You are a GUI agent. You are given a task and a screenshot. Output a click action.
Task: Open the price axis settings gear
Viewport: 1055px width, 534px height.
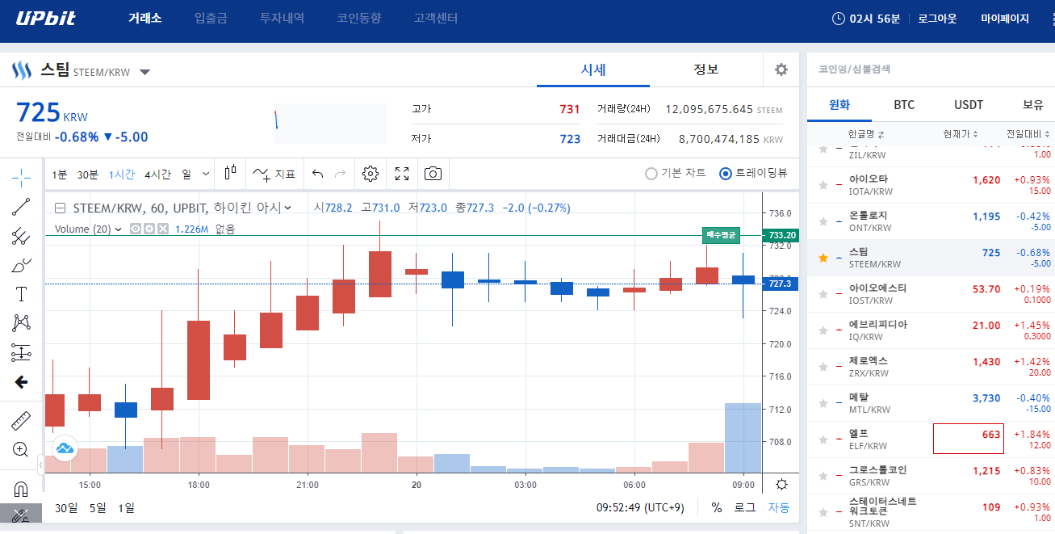click(x=781, y=485)
